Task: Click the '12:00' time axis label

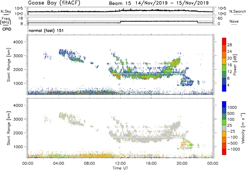Action: [120, 164]
